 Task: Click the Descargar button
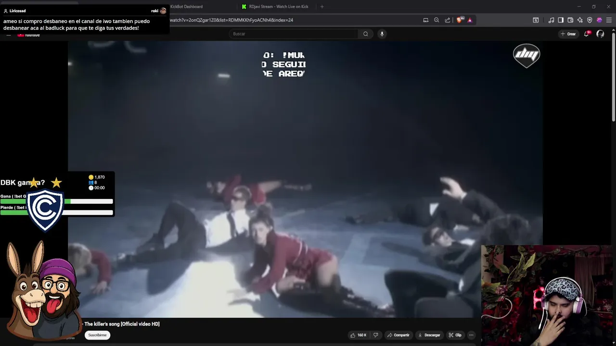click(429, 335)
